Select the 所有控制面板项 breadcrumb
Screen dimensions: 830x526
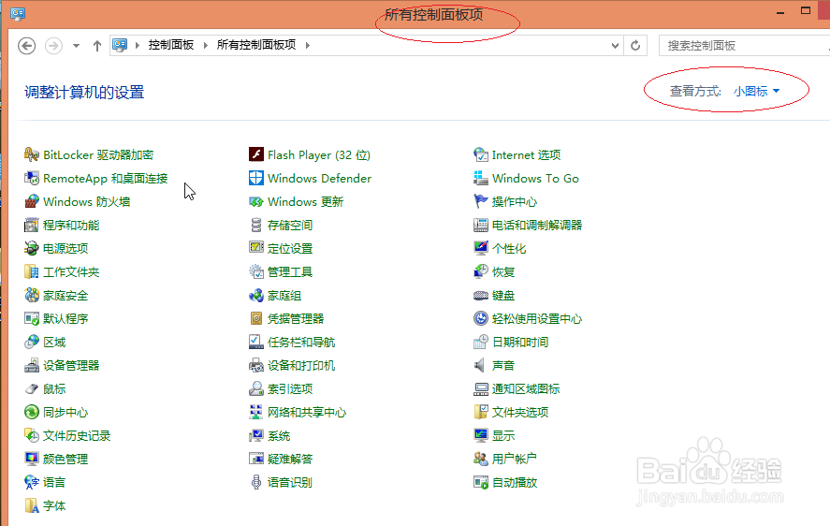(x=256, y=45)
